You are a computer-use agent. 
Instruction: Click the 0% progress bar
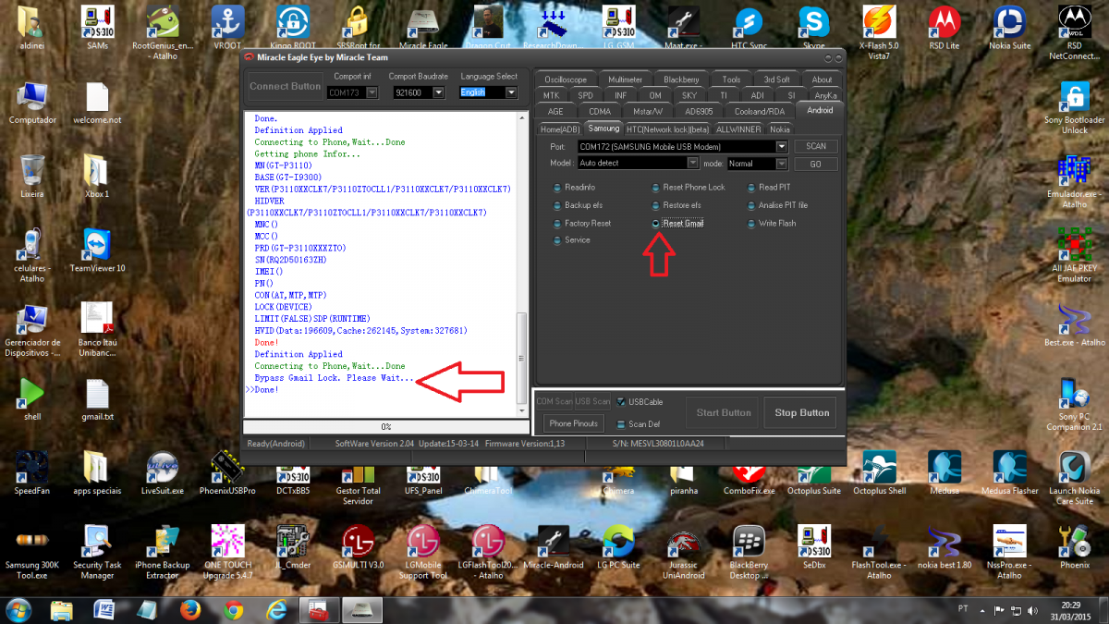[x=385, y=427]
